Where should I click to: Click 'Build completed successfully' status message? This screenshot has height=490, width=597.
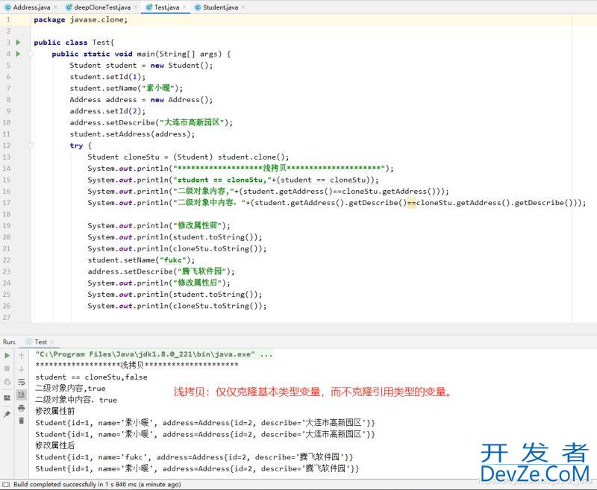click(97, 484)
